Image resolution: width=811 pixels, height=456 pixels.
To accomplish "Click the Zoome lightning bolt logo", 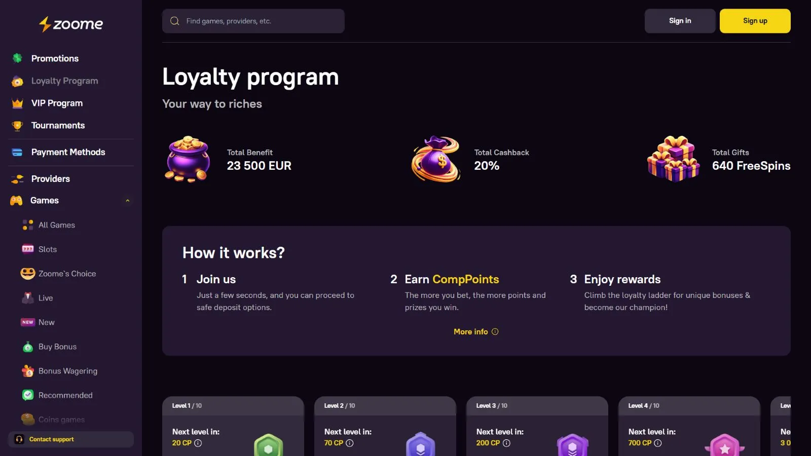I will coord(45,24).
